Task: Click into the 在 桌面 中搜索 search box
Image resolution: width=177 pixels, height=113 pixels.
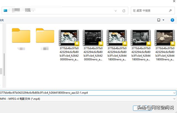Action: coord(149,10)
